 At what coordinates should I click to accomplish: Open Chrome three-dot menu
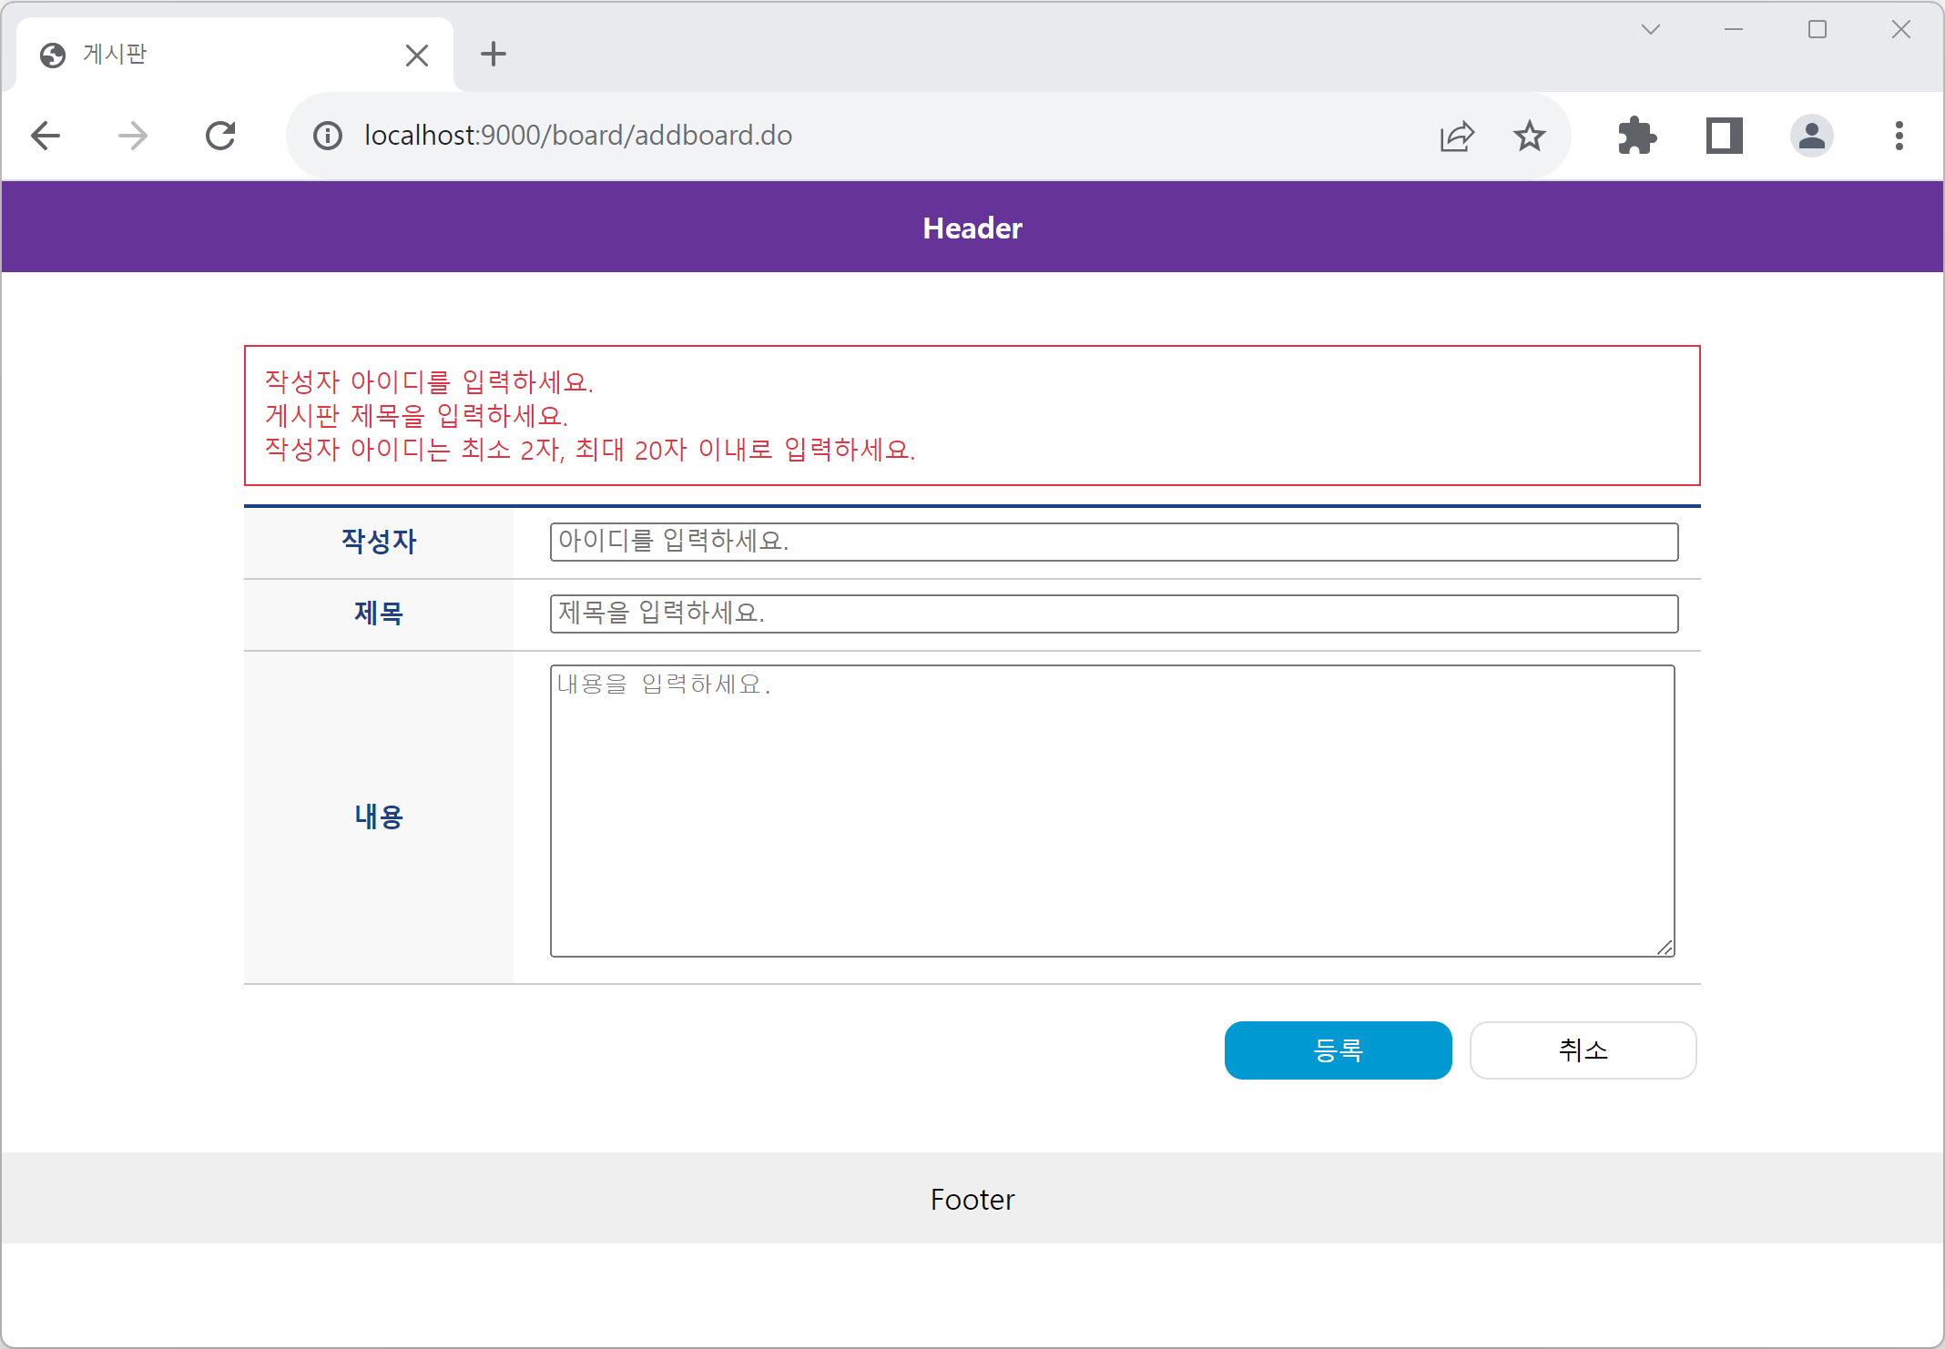click(1899, 137)
